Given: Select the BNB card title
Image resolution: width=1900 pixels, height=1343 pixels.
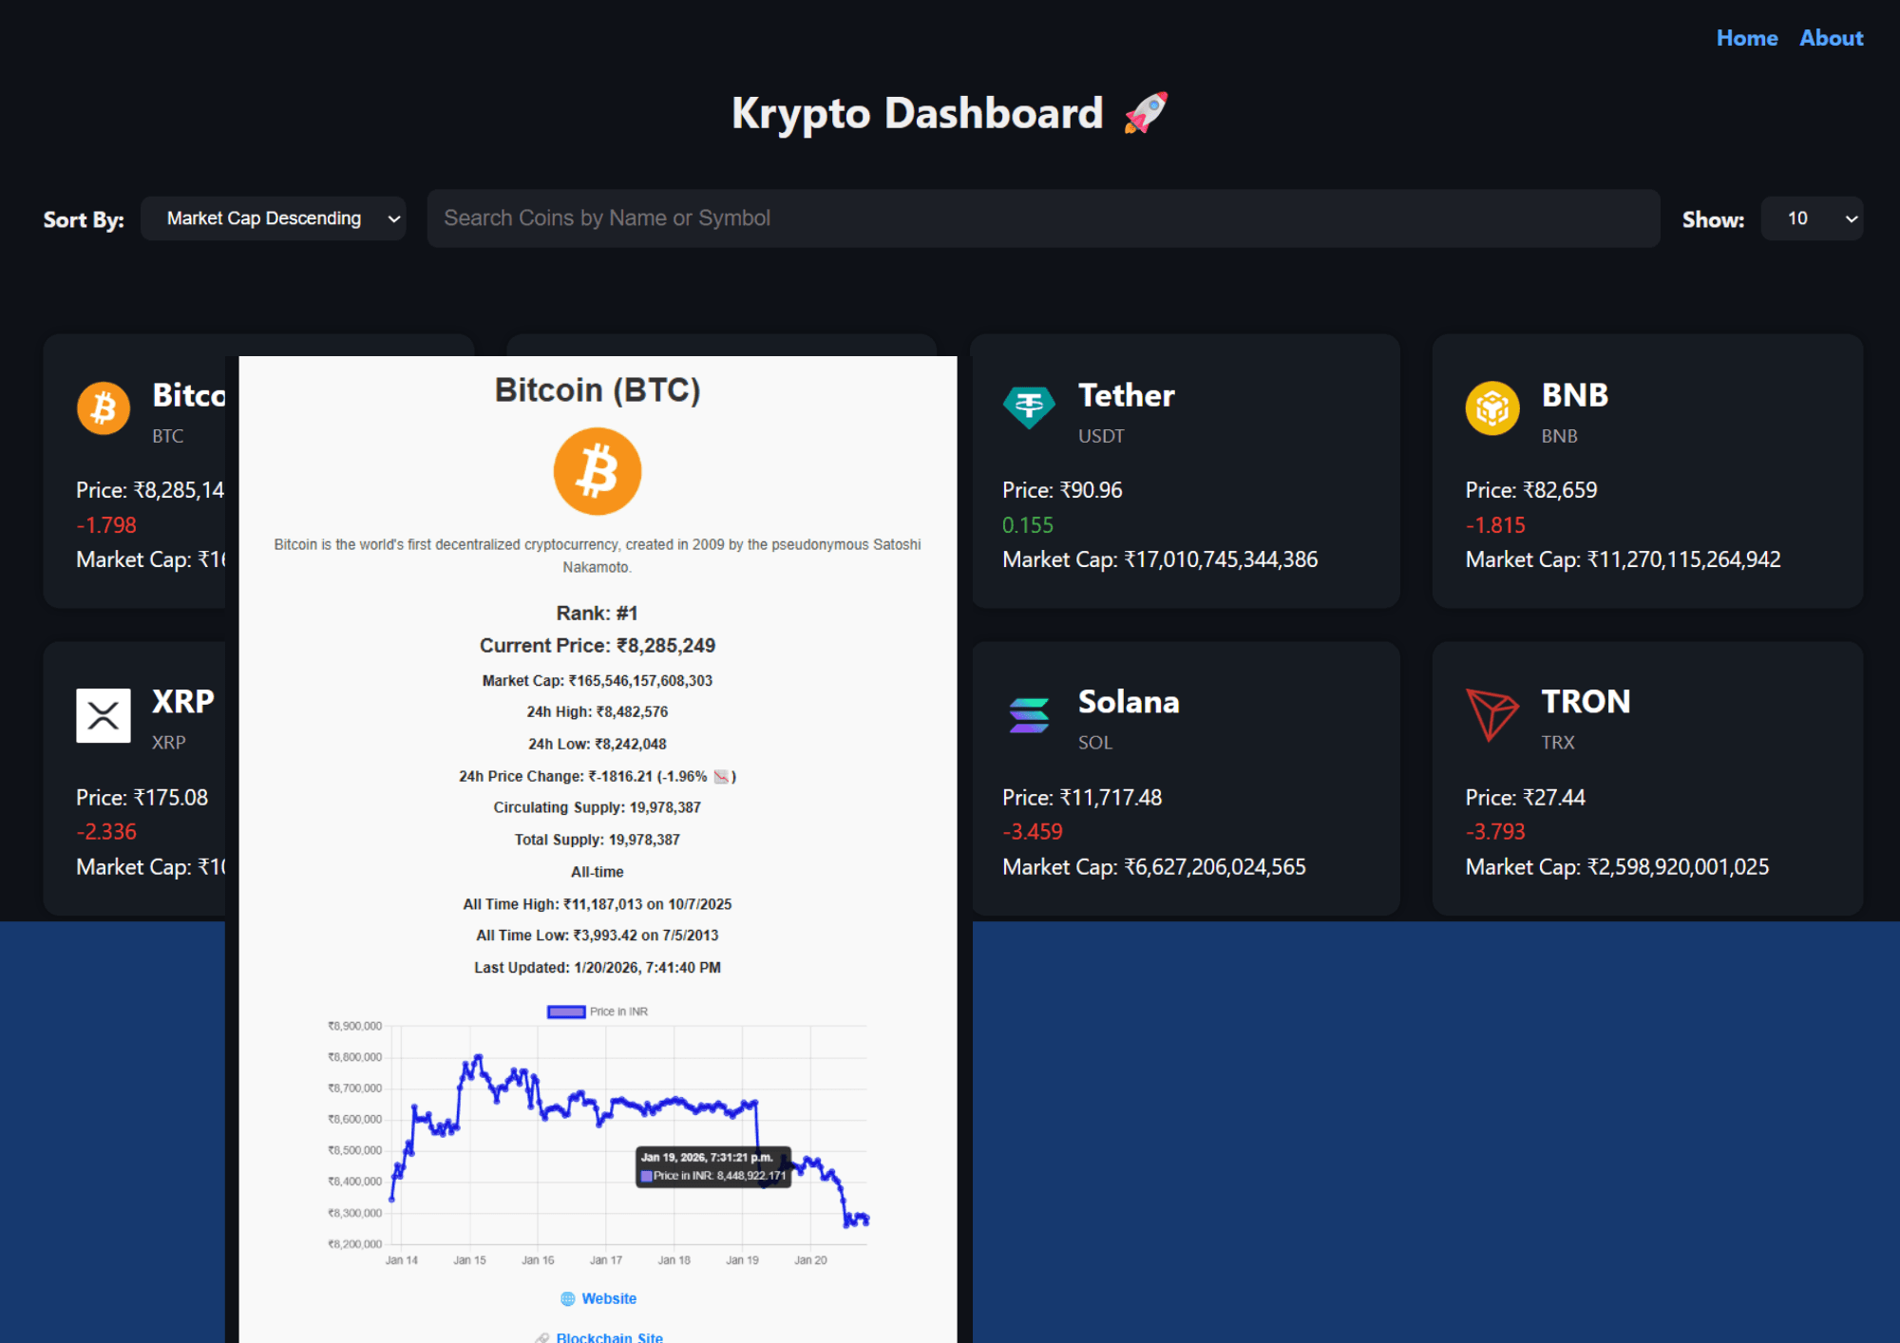Looking at the screenshot, I should [x=1574, y=395].
